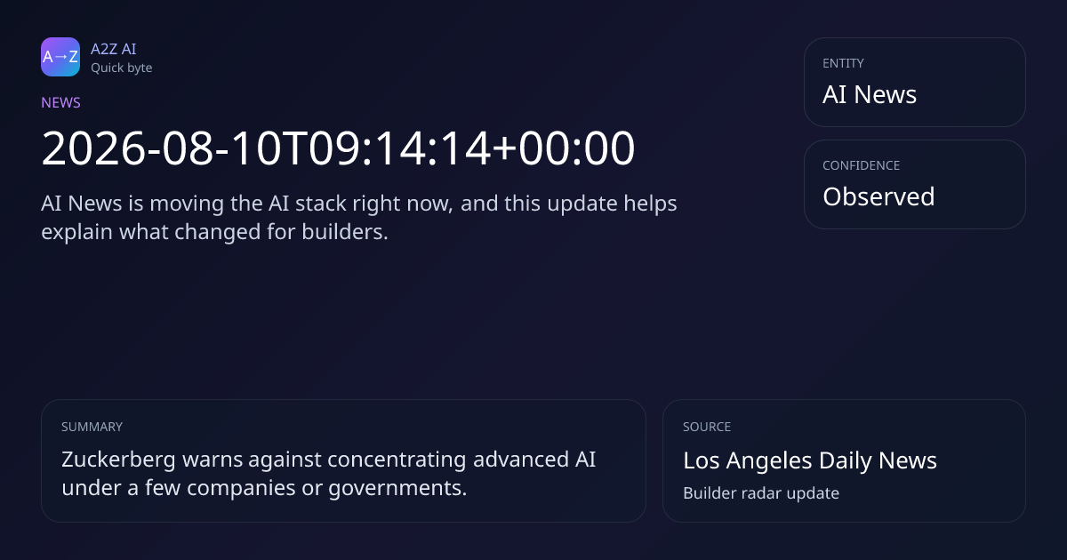Click the A2Z AI brand name
Viewport: 1067px width, 560px height.
click(114, 49)
